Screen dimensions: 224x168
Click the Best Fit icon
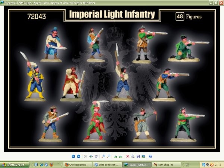(86, 156)
